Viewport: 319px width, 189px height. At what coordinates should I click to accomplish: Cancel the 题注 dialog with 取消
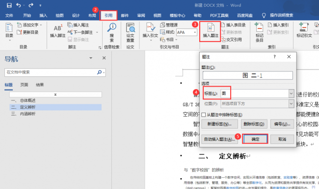[282, 139]
